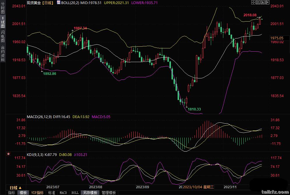Click the 2018.08 high price marker
The image size is (290, 195).
(250, 15)
